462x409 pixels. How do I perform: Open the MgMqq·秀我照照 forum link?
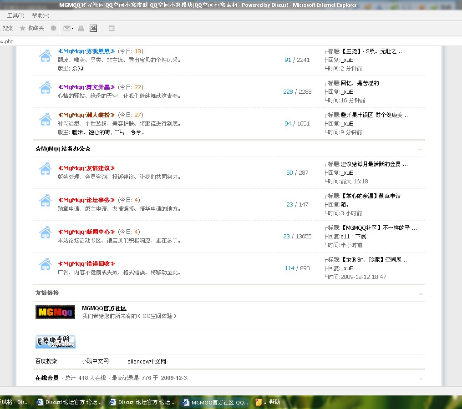86,51
